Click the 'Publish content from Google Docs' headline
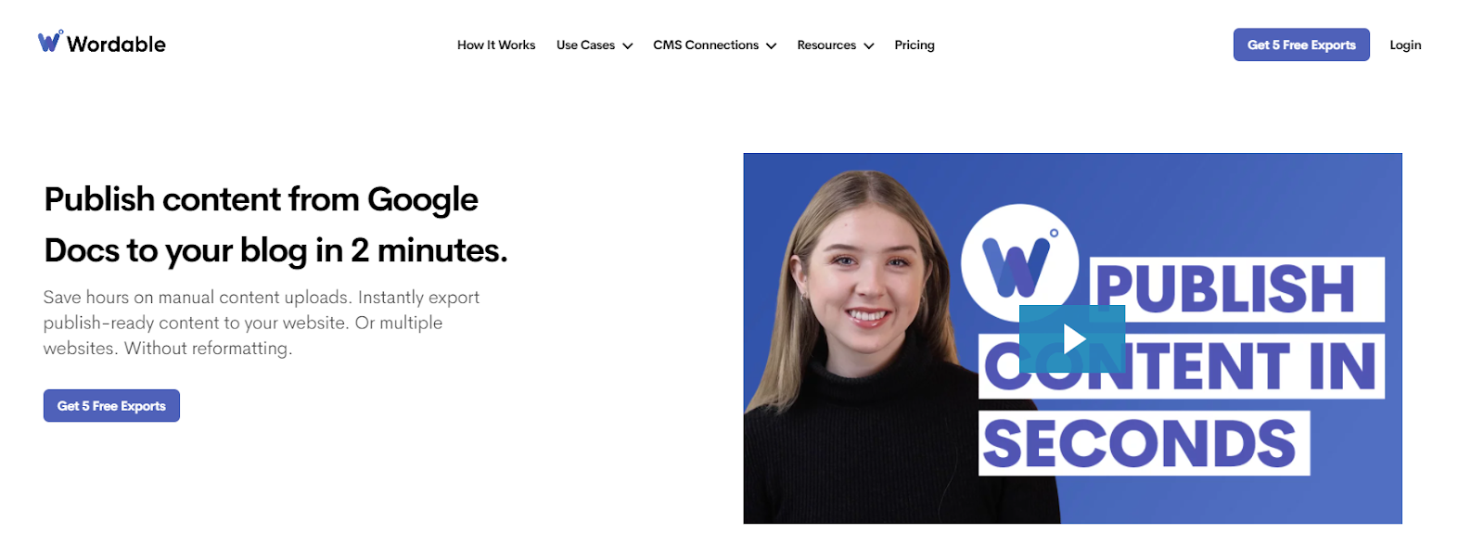 (x=275, y=224)
